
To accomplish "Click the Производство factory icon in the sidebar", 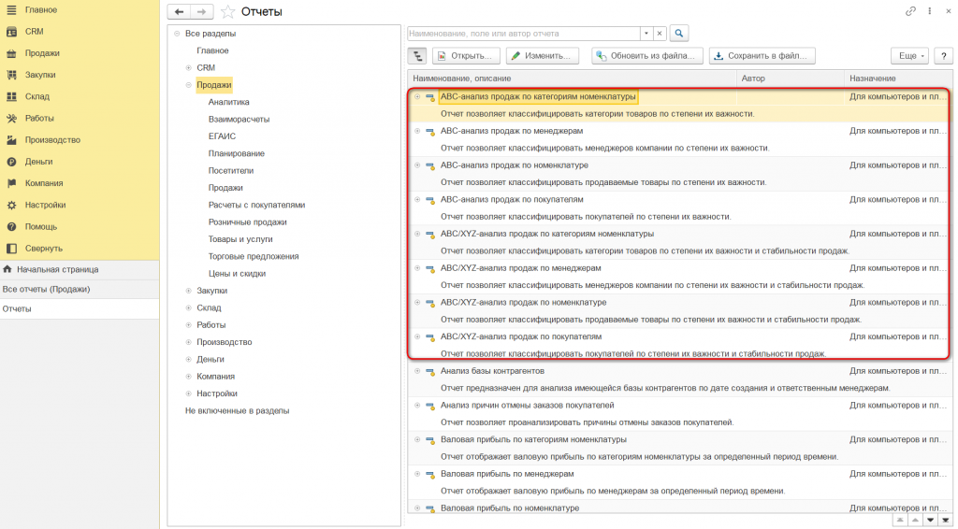I will tap(11, 139).
